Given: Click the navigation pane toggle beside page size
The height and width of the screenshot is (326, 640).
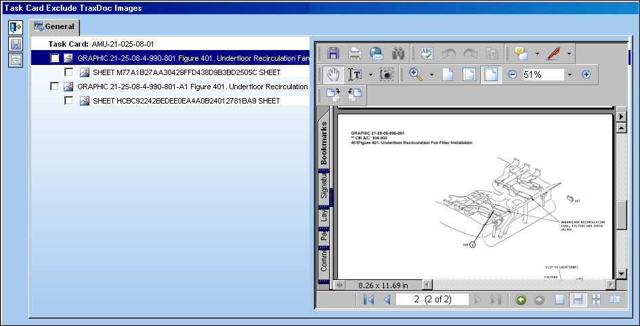Looking at the screenshot, I should pyautogui.click(x=339, y=285).
